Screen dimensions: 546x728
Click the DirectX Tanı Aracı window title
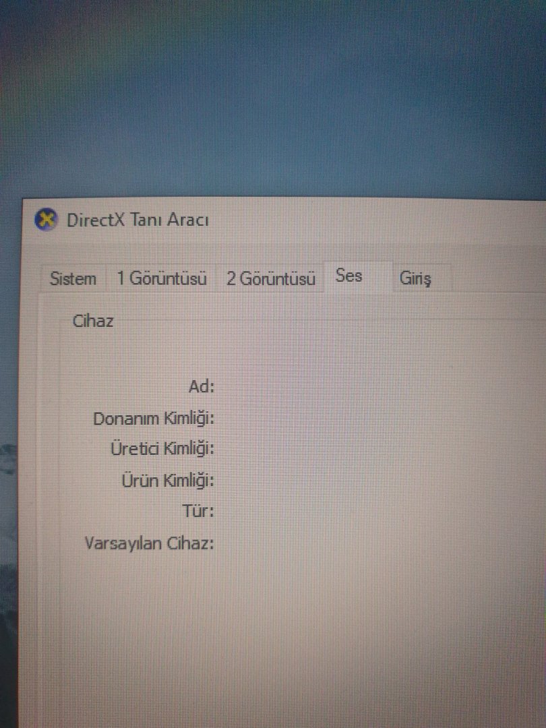(x=138, y=220)
